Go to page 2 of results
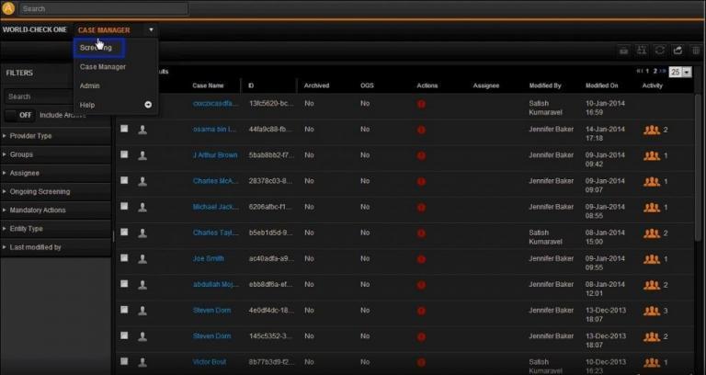Viewport: 706px width, 375px height. point(654,71)
